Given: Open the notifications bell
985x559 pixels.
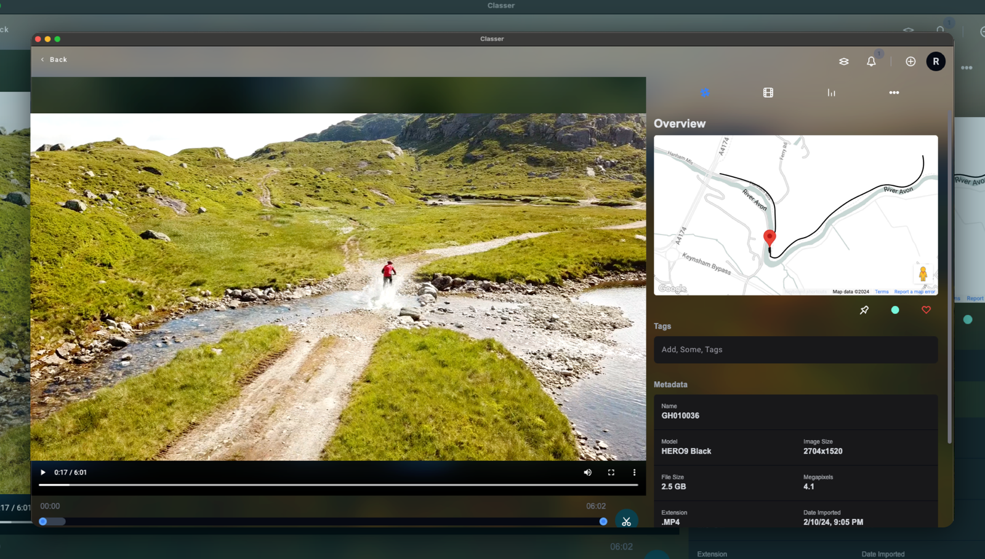Looking at the screenshot, I should tap(871, 62).
